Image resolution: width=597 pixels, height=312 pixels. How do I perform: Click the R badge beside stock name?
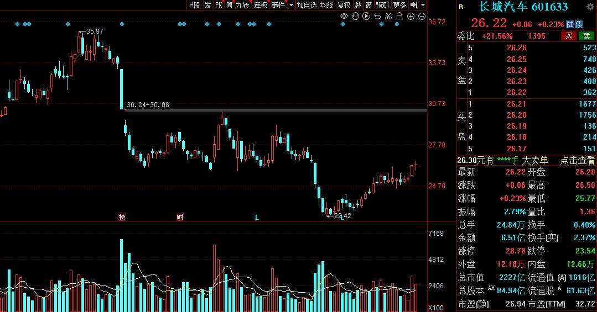(461, 7)
